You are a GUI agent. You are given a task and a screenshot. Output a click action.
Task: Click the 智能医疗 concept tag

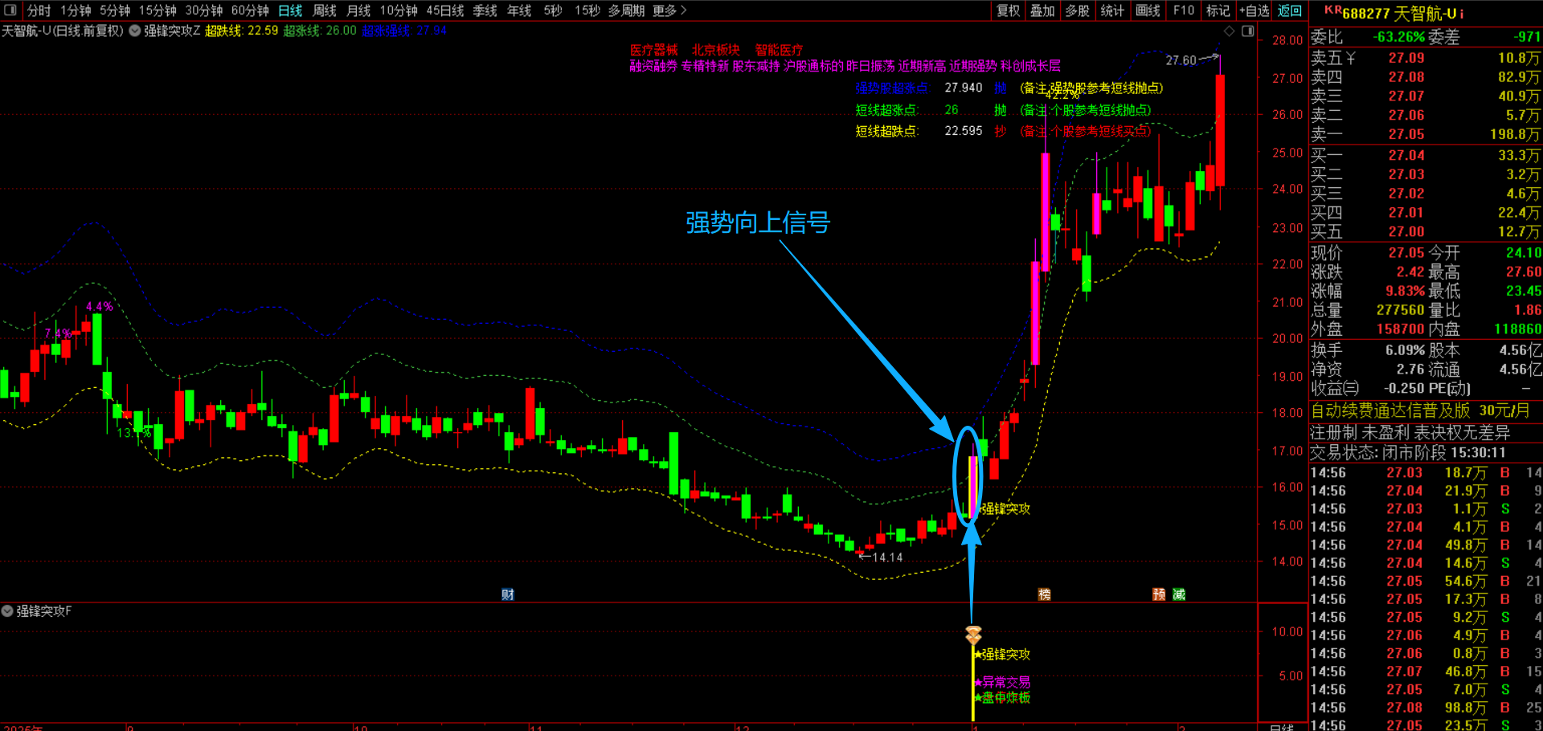point(779,50)
